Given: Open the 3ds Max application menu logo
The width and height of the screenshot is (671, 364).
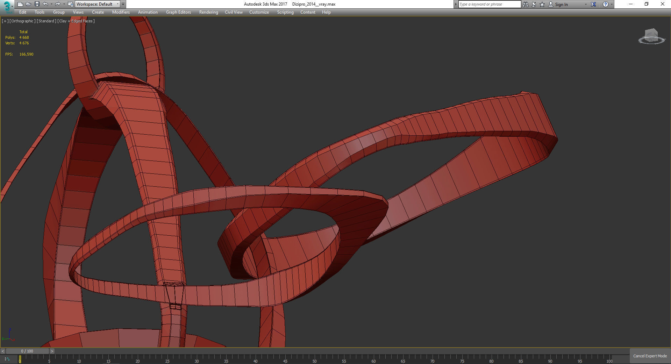Looking at the screenshot, I should (x=7, y=6).
